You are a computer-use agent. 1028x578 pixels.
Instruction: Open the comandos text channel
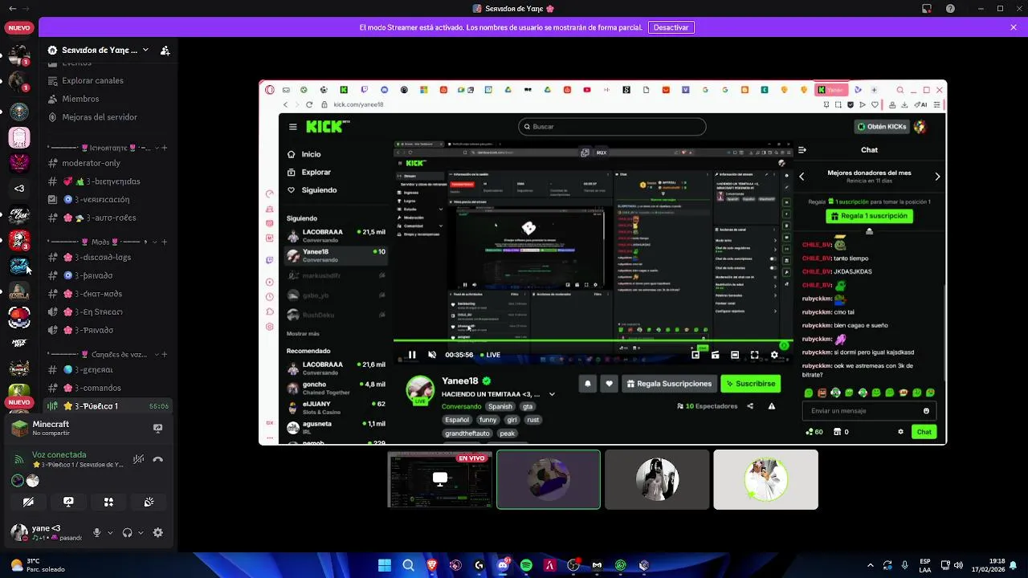[108, 388]
